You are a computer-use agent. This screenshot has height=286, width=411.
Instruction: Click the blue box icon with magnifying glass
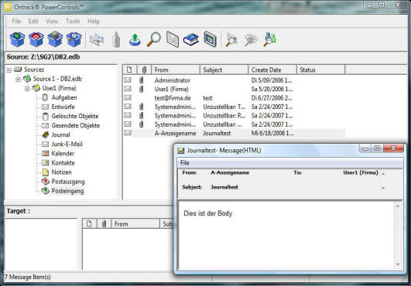click(x=74, y=39)
